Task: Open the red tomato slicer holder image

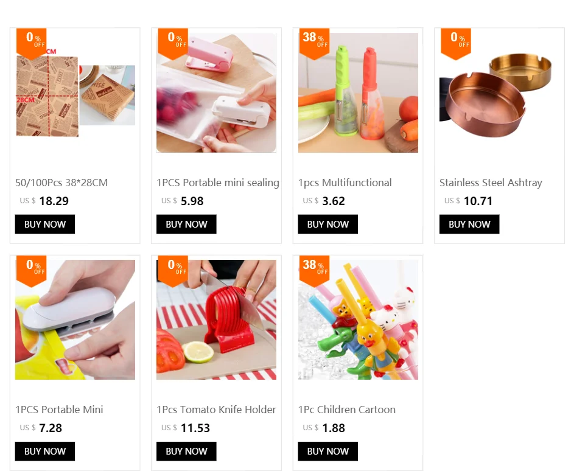Action: tap(216, 319)
